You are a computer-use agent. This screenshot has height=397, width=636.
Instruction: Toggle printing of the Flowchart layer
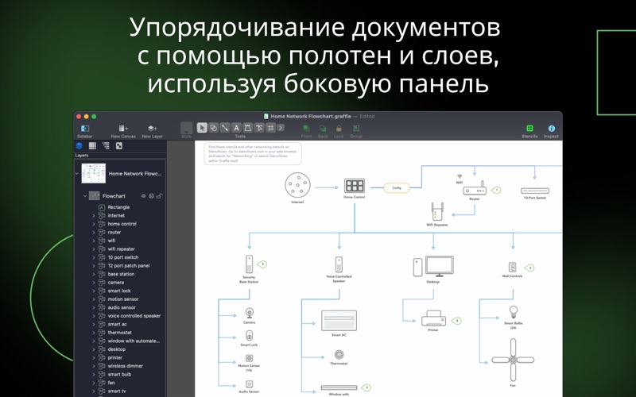click(x=151, y=196)
